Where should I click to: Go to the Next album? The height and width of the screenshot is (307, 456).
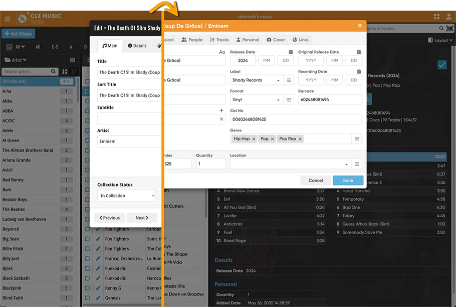(x=142, y=217)
